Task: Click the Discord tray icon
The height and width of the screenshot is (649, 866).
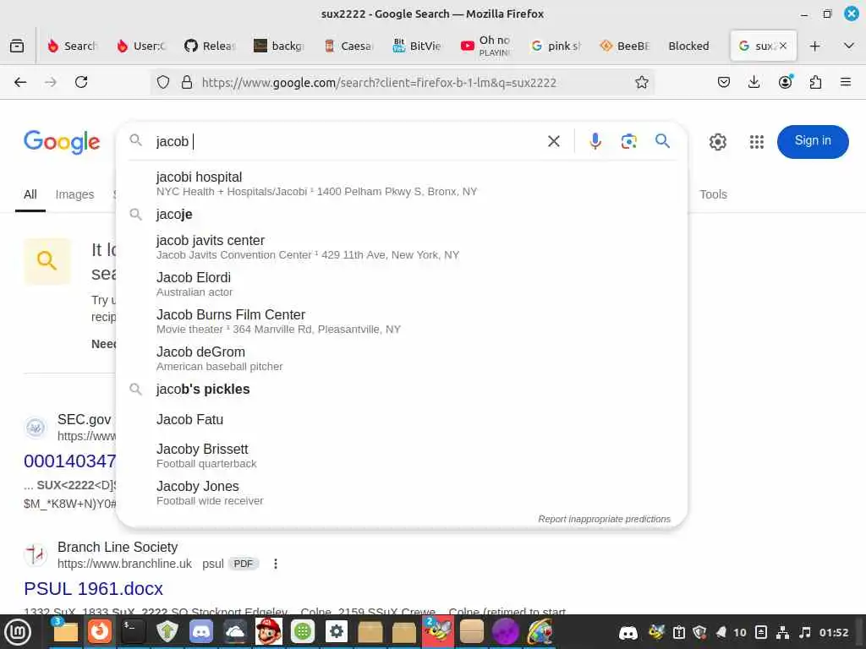Action: [628, 632]
